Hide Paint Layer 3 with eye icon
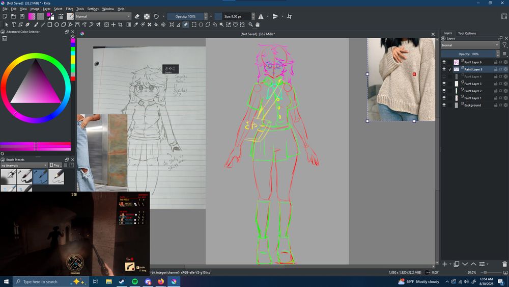This screenshot has width=509, height=287. [444, 84]
